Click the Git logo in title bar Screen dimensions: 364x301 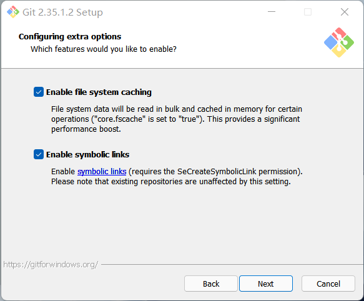13,12
